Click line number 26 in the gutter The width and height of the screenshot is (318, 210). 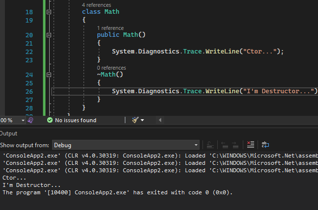29,92
